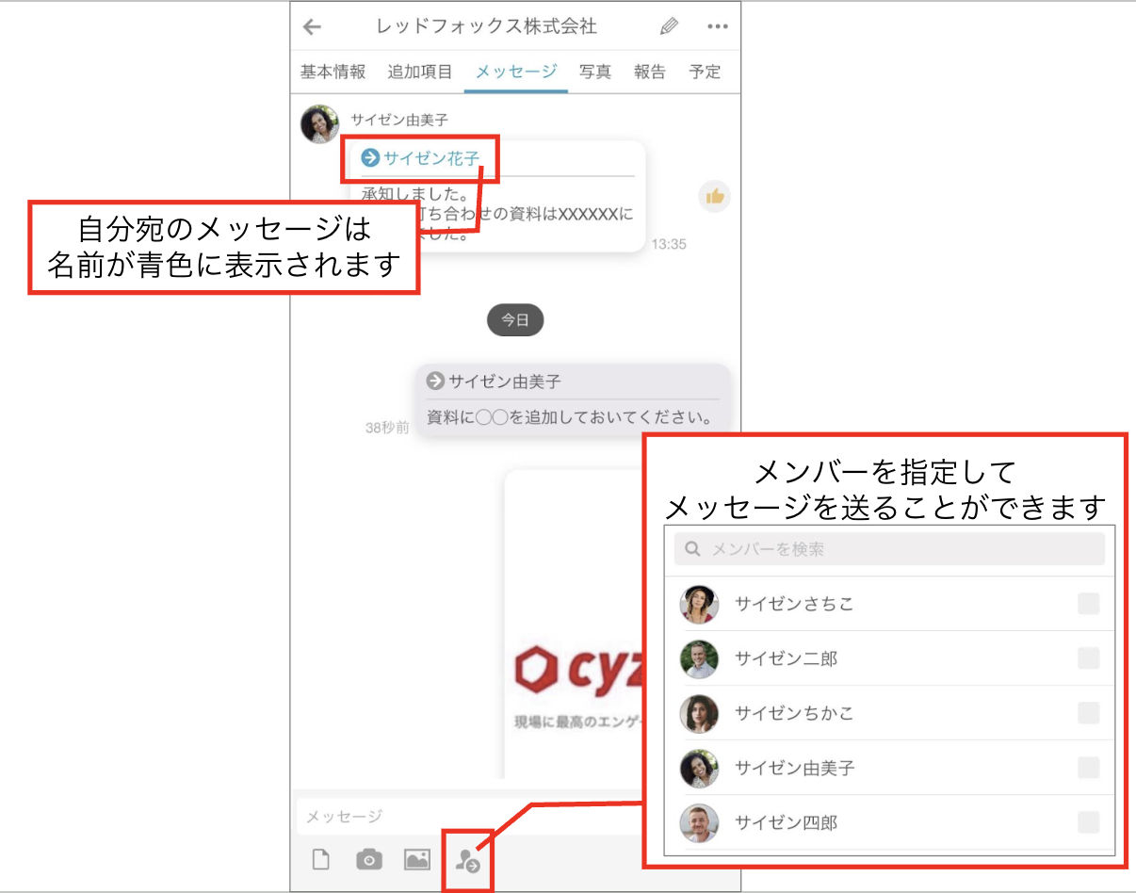The height and width of the screenshot is (893, 1136).
Task: Click the 38秒前 timestamp
Action: coord(387,428)
